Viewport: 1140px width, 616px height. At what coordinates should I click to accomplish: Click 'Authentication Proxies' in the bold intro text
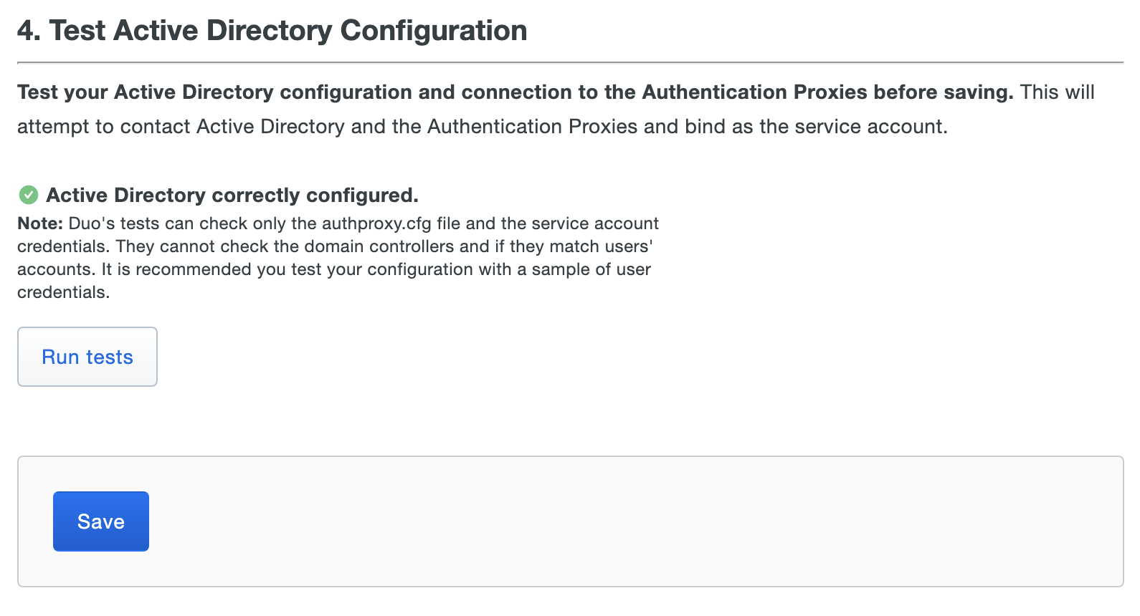754,92
